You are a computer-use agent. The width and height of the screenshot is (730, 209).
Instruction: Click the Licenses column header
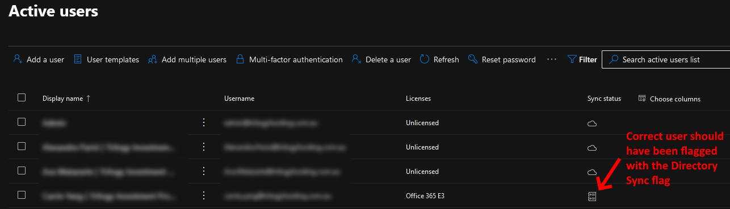(418, 99)
